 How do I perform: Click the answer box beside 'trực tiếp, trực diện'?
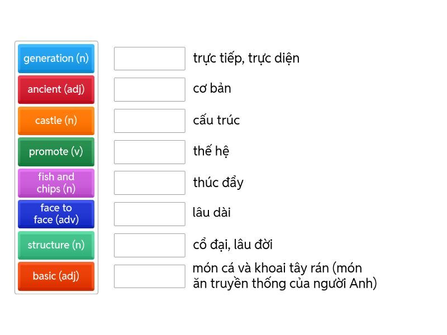click(149, 59)
